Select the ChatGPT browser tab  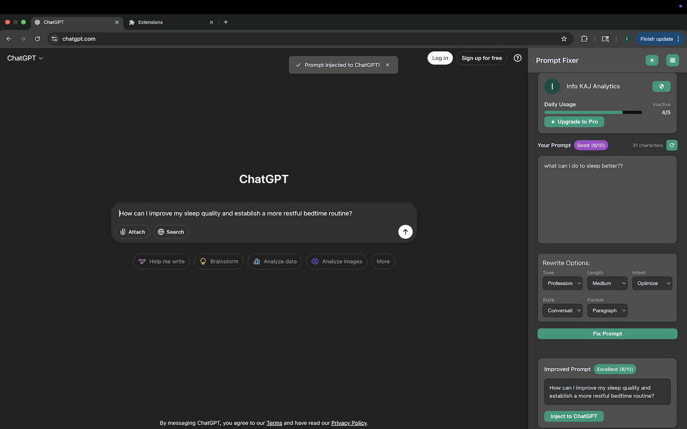(76, 22)
